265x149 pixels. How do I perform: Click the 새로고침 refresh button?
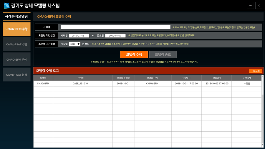tap(255, 71)
